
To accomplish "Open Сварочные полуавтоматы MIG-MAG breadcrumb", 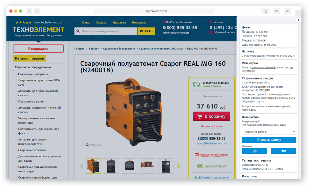I will click(161, 49).
